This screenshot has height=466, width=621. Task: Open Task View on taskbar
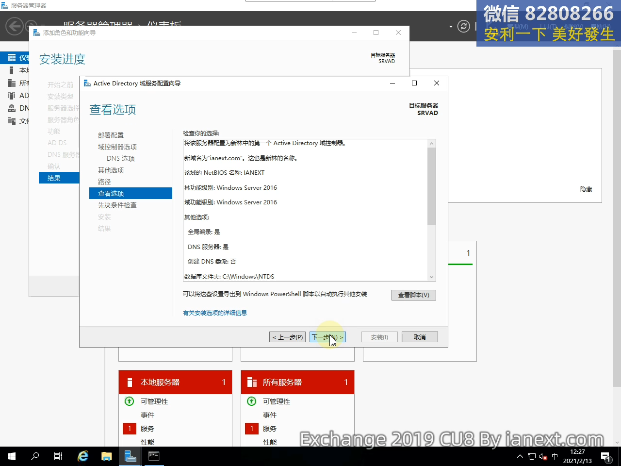pos(58,456)
